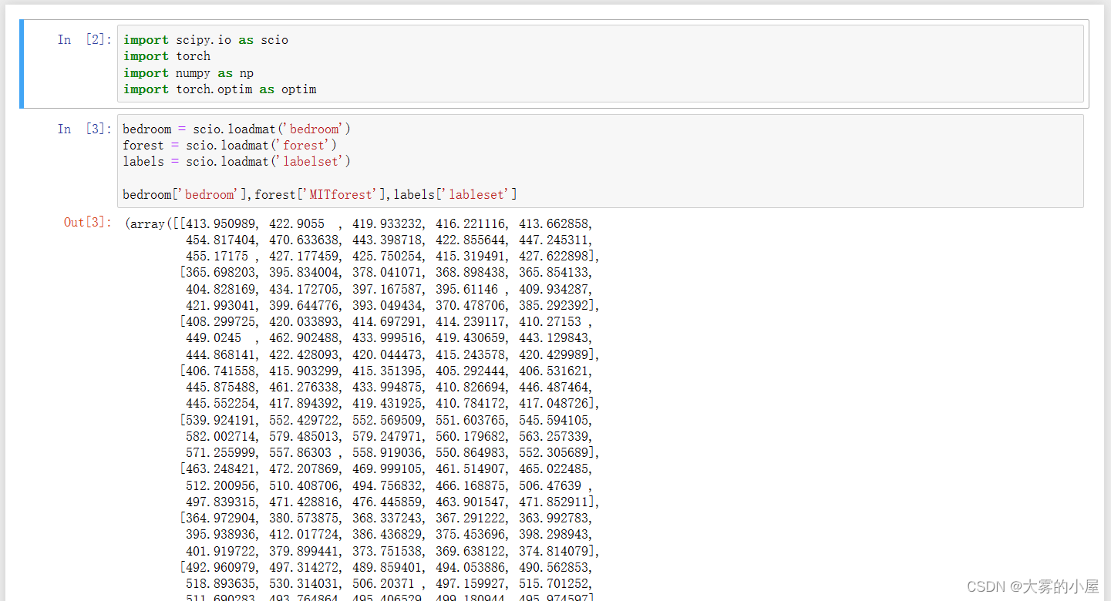Click output value 471.852911
Viewport: 1111px width, 601px height.
(553, 502)
